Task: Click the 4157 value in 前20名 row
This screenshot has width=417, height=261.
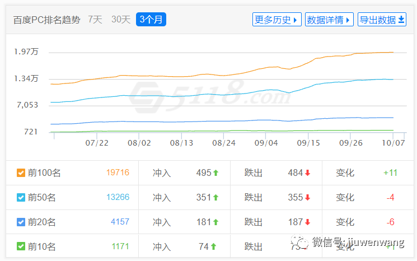Action: (120, 222)
